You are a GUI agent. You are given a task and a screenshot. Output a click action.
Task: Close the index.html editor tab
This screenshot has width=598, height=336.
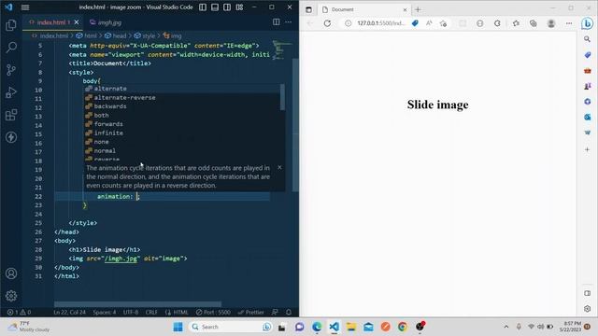pyautogui.click(x=77, y=22)
